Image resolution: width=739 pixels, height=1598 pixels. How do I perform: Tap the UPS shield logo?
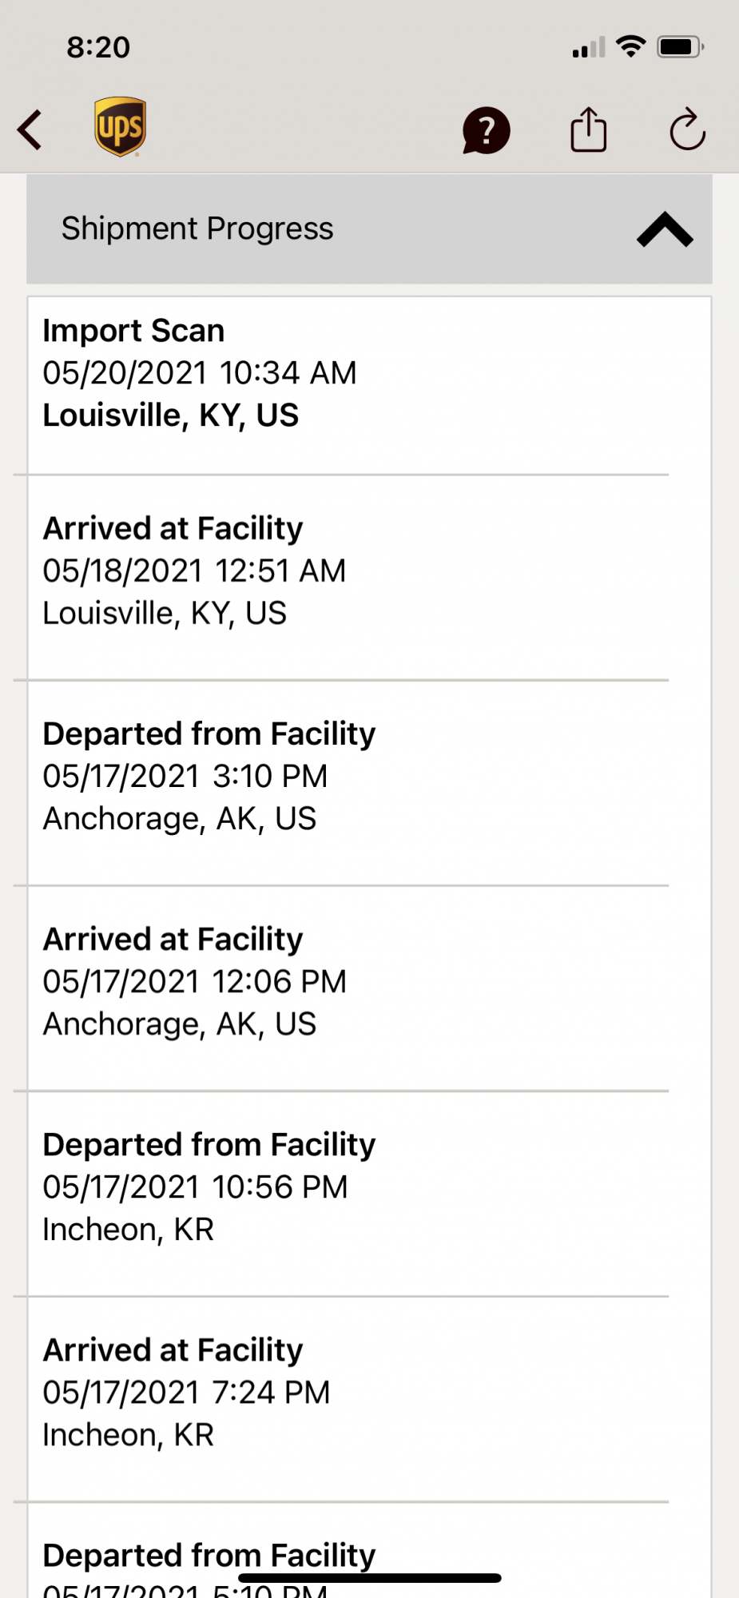coord(120,127)
